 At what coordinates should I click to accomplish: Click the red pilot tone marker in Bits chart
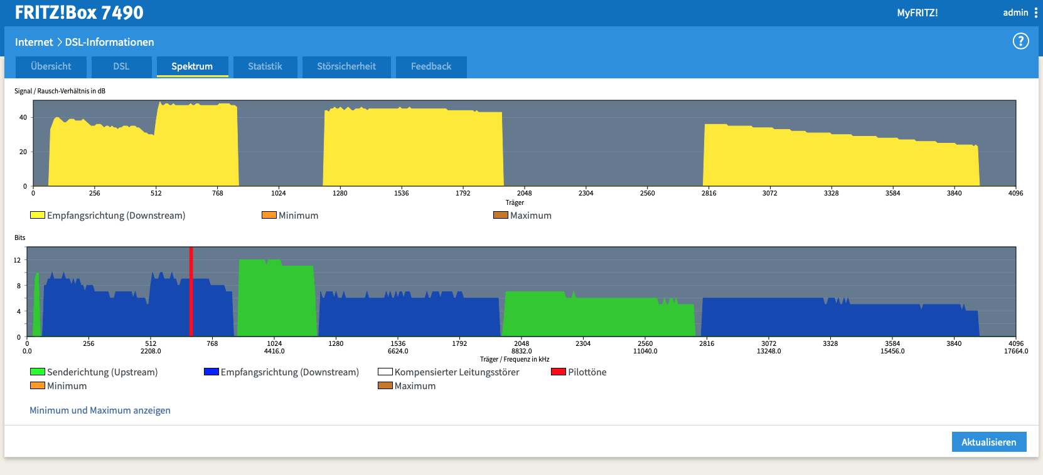coord(191,291)
